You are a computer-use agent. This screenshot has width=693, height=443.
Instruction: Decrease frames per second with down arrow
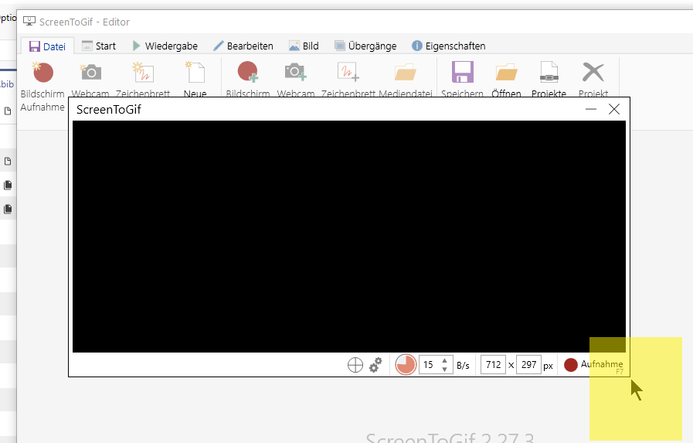[x=444, y=370]
